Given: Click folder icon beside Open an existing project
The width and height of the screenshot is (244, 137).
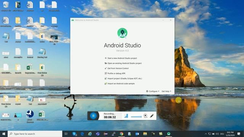Looking at the screenshot, I should 106,63.
